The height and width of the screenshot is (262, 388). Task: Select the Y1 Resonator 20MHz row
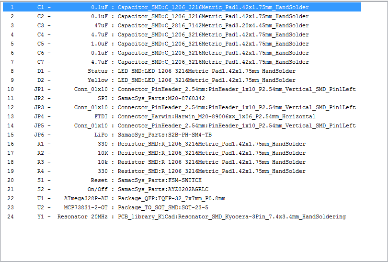[x=182, y=216]
